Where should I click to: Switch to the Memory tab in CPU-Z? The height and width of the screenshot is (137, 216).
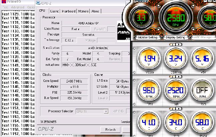point(83,11)
